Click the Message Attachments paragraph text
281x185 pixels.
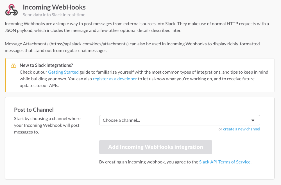point(132,47)
